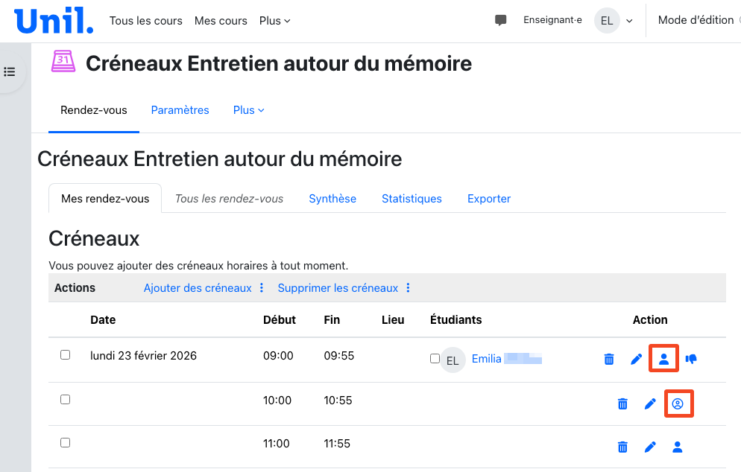Expand the Plus menu in top navigation
The height and width of the screenshot is (472, 741).
click(274, 21)
